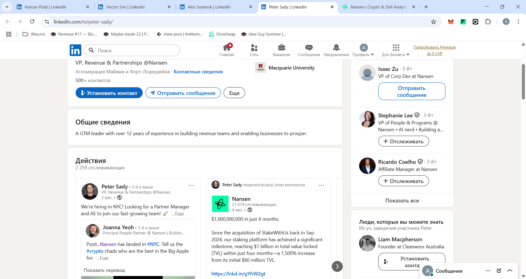Open Сообщения messages in the nav bar
Screen dimensions: 526x279
(309, 50)
